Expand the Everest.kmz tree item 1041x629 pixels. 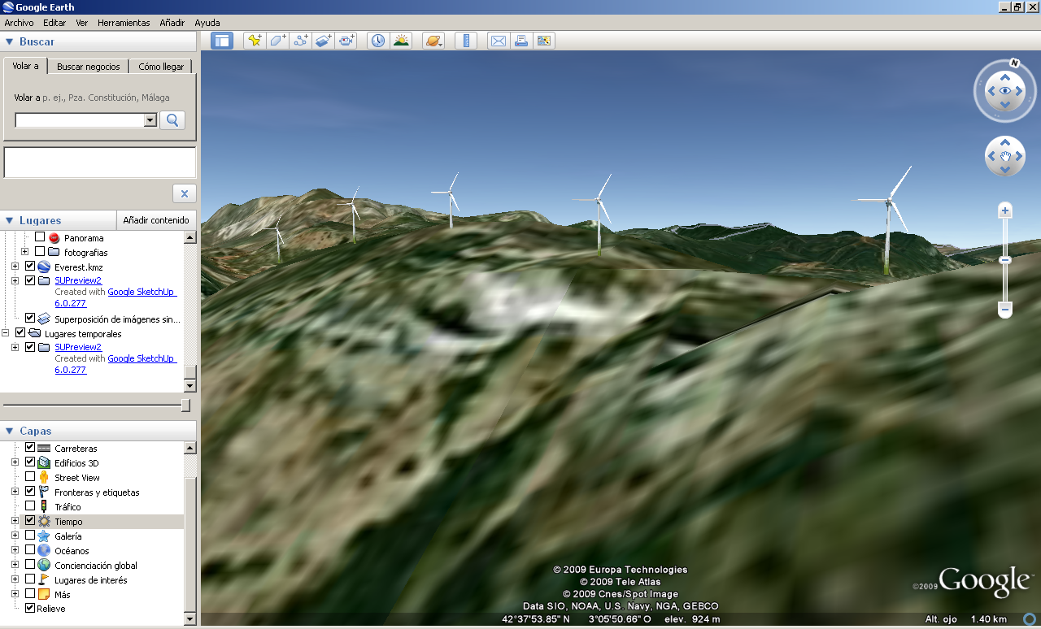coord(15,266)
